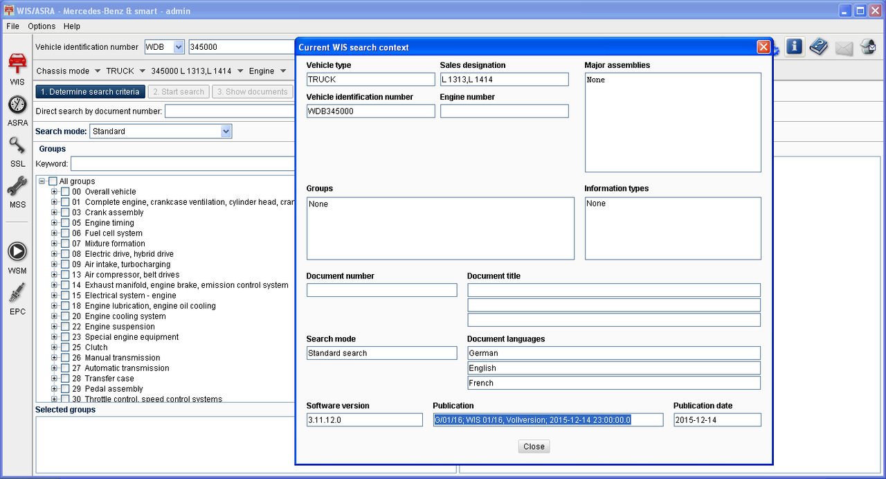Click the sync mail arrows icon
The height and width of the screenshot is (479, 886).
[x=868, y=47]
